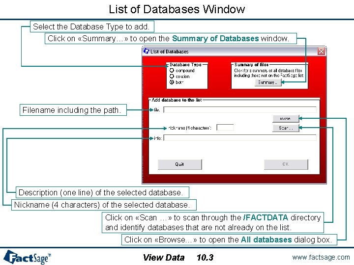The image size is (354, 265).
Task: Click the Quit button
Action: coord(180,164)
